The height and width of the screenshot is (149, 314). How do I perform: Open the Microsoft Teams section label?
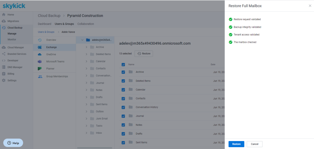(x=55, y=61)
